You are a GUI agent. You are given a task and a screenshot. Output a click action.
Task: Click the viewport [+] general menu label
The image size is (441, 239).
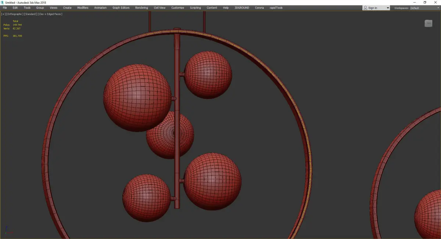coord(4,14)
